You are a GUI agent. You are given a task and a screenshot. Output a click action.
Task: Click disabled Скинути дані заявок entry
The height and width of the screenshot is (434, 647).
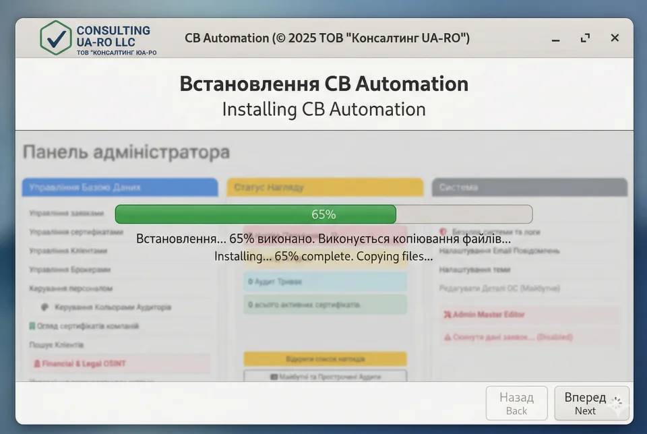[x=530, y=337]
